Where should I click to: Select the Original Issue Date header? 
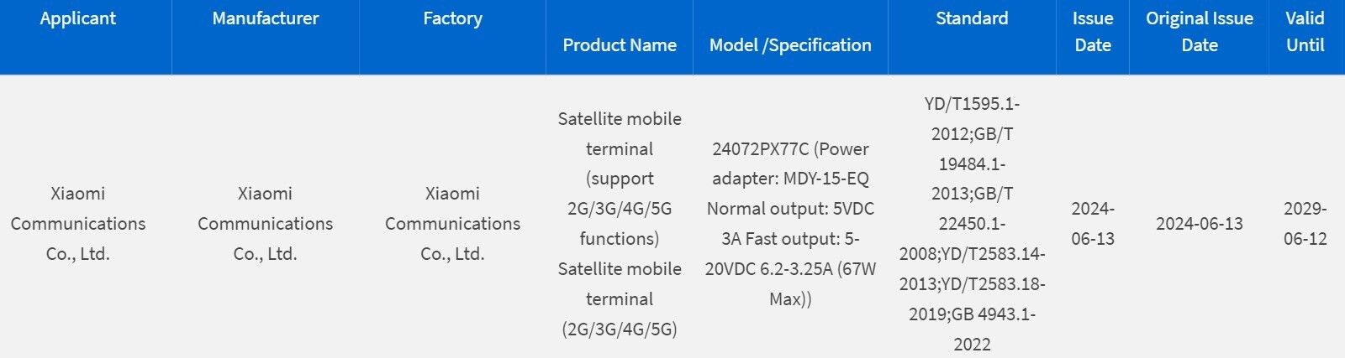pos(1200,32)
